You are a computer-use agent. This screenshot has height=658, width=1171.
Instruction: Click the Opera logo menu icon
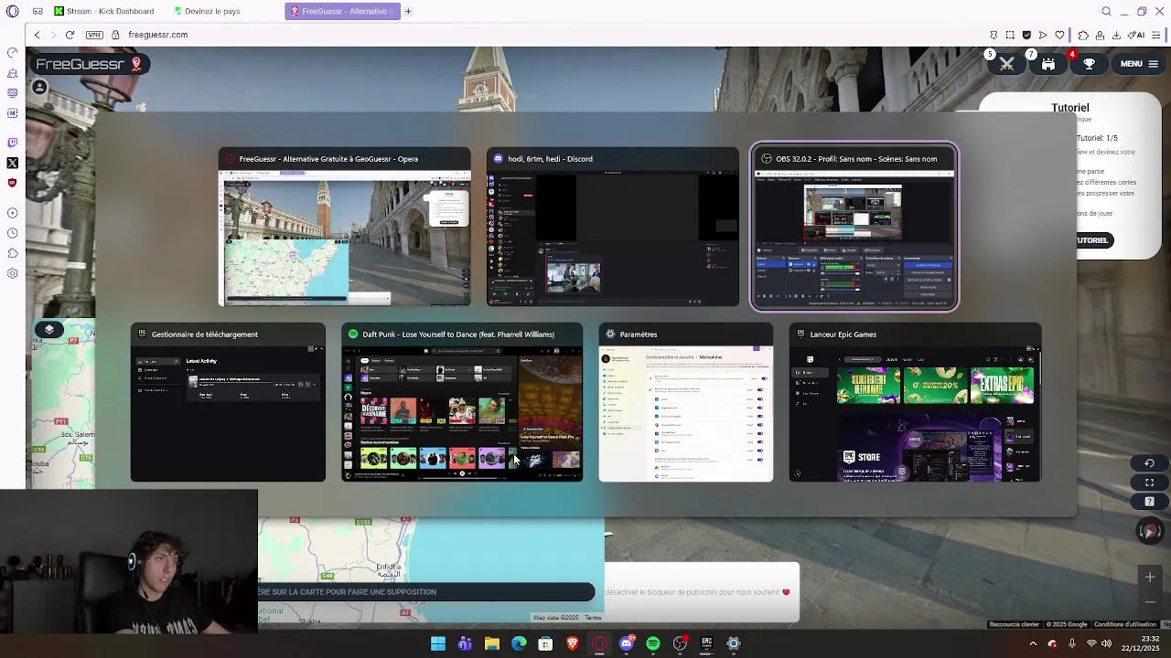12,11
